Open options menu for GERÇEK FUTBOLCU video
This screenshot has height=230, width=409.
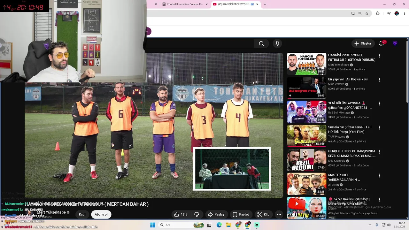[379, 151]
